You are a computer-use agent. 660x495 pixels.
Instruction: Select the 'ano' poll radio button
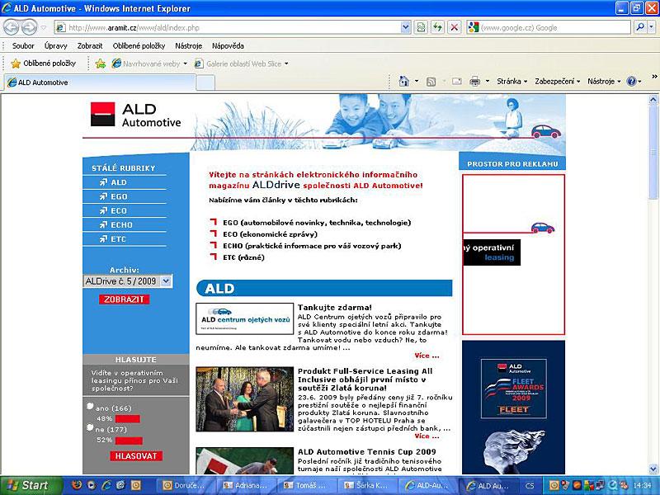[90, 406]
